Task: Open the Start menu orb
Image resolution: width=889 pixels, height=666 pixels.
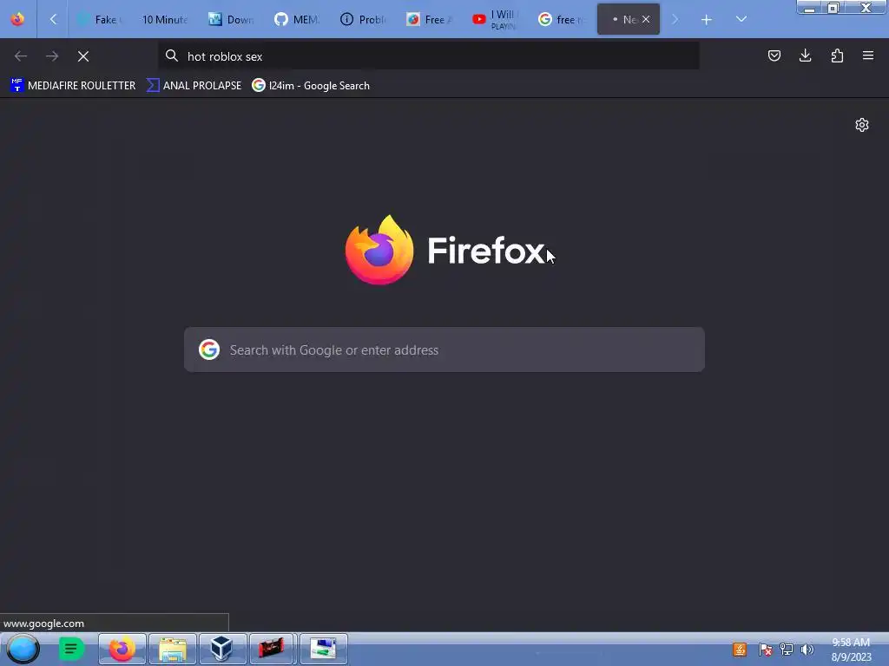Action: tap(23, 649)
